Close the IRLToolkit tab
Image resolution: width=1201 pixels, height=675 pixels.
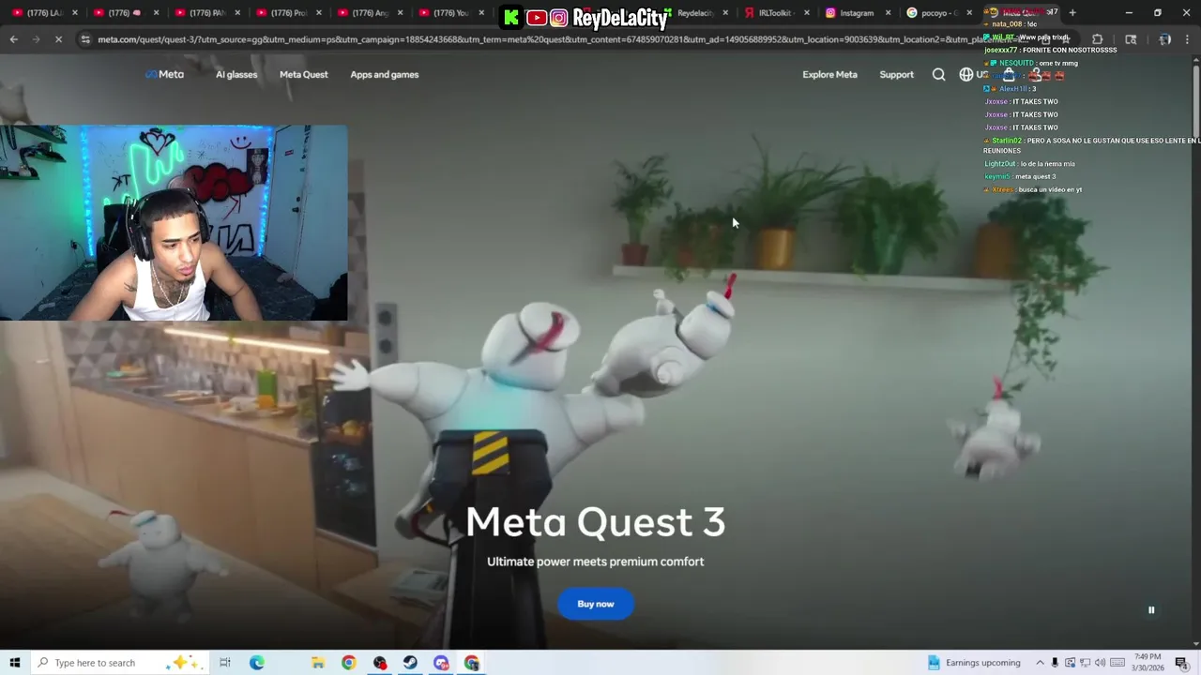point(807,13)
